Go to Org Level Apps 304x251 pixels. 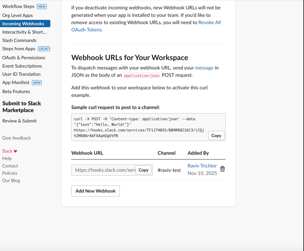pos(17,15)
